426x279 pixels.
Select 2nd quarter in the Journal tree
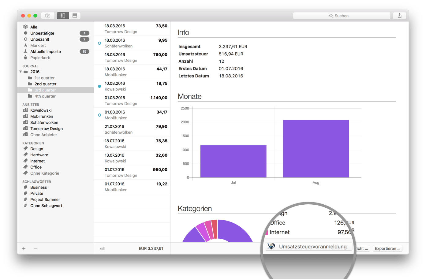[x=45, y=84]
